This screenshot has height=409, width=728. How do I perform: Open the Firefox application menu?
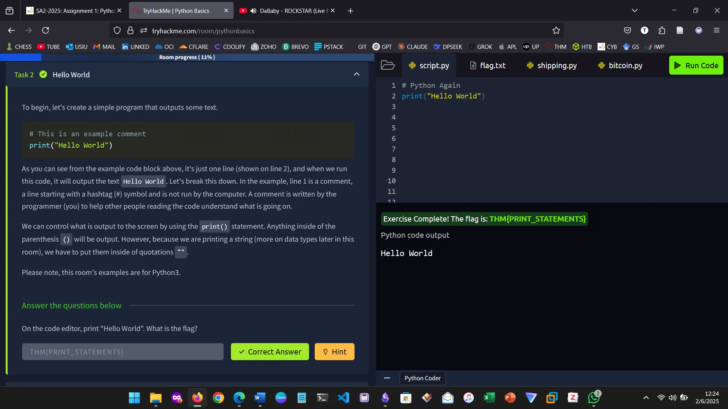click(x=716, y=30)
